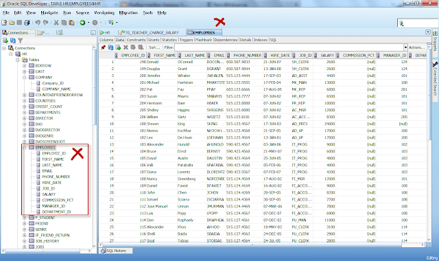Image resolution: width=439 pixels, height=261 pixels.
Task: Click the red pin Freeze View icon
Action: coord(103,47)
